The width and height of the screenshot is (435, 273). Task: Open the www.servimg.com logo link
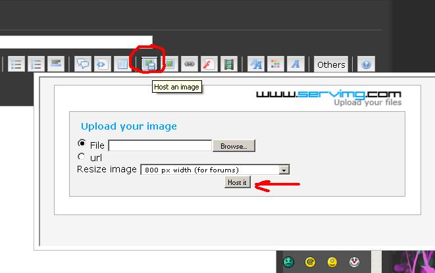[x=328, y=94]
